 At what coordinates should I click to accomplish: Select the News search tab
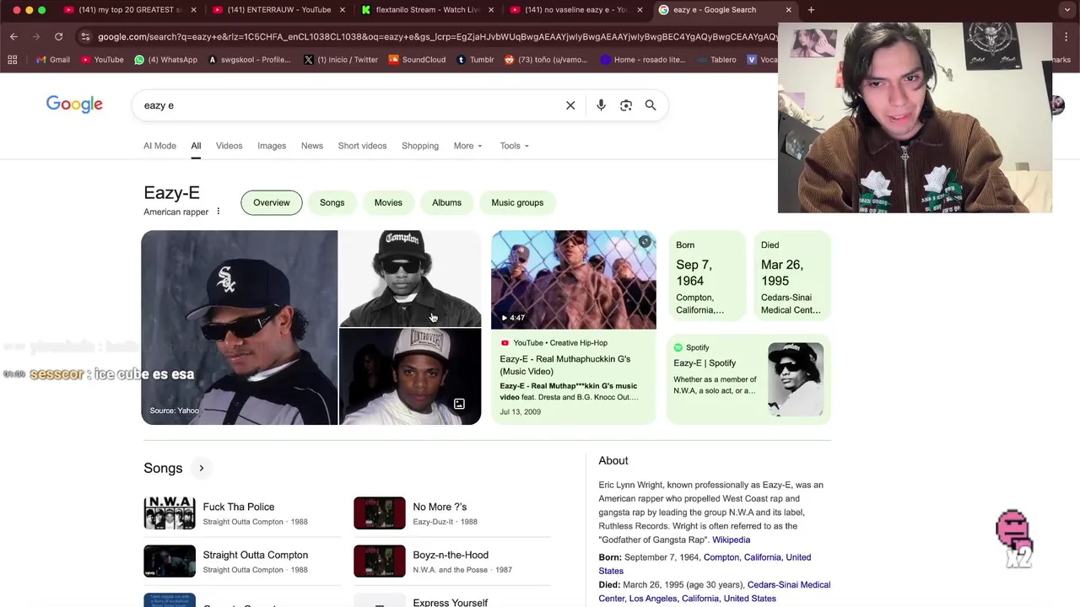pyautogui.click(x=312, y=146)
